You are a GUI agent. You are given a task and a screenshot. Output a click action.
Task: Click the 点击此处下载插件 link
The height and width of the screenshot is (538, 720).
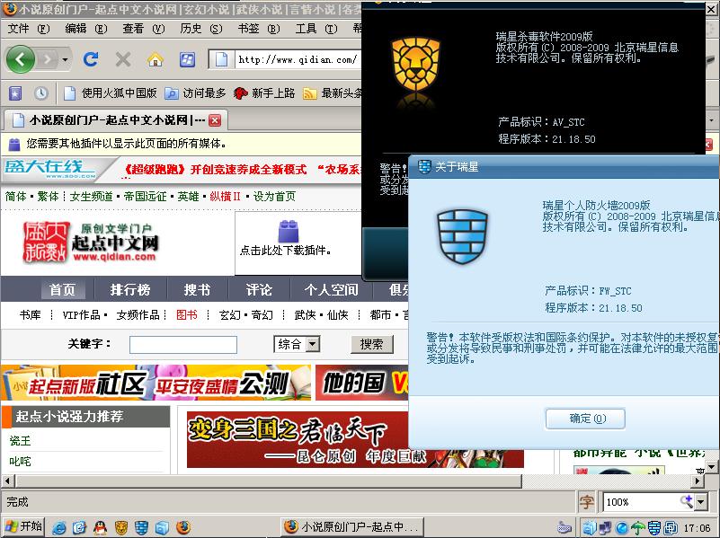coord(285,251)
